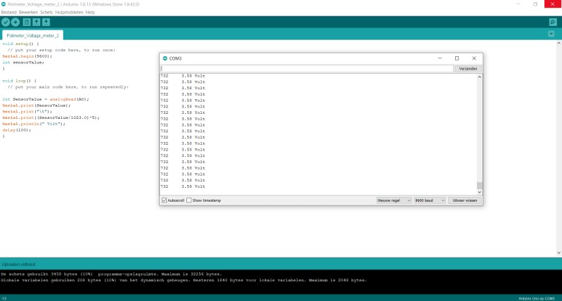
Task: Click the Upload arrow toolbar icon
Action: click(x=15, y=22)
